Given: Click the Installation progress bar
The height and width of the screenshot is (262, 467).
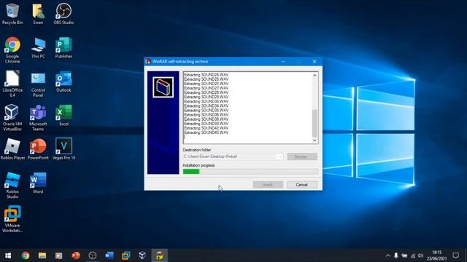Looking at the screenshot, I should (250, 172).
